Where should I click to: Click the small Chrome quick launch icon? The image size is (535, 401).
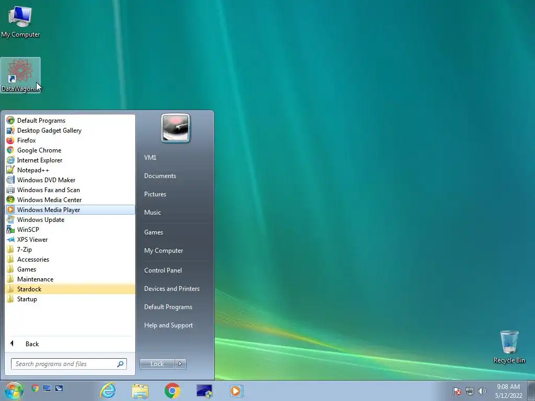click(35, 388)
